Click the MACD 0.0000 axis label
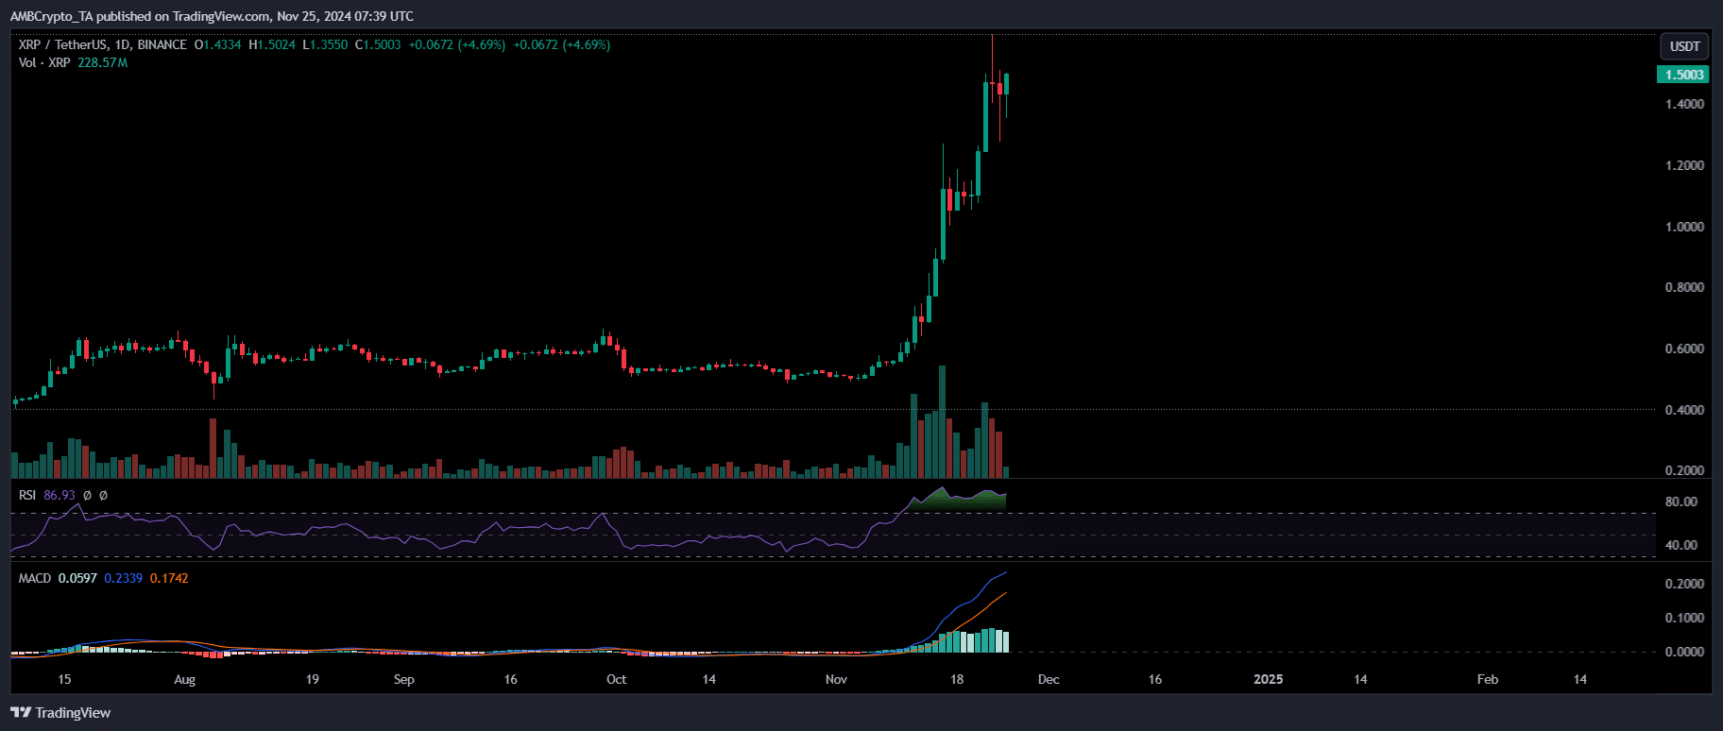The height and width of the screenshot is (731, 1723). point(1684,652)
